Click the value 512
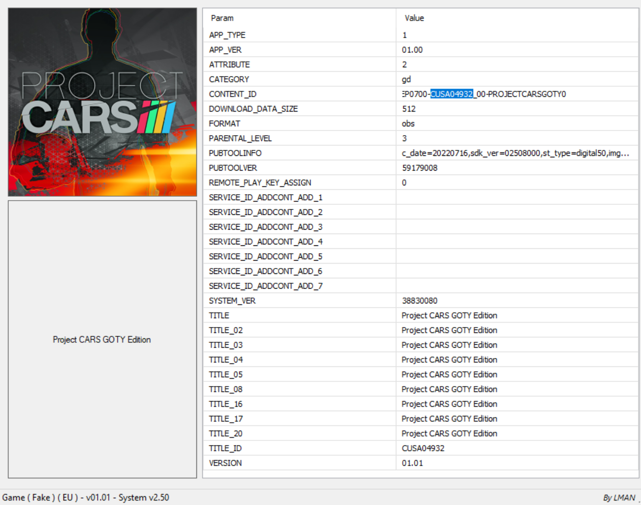 pyautogui.click(x=409, y=109)
